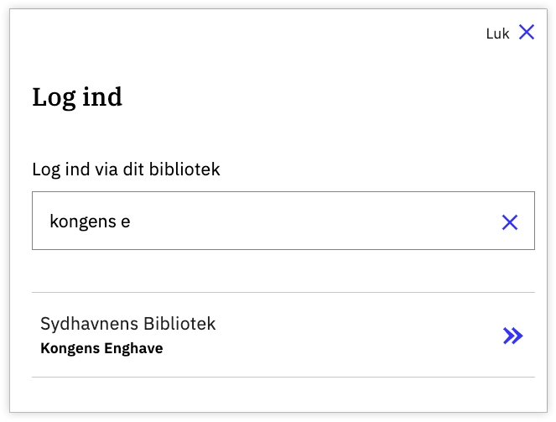Reset the 'kongens e' search query
This screenshot has width=556, height=422.
[509, 221]
